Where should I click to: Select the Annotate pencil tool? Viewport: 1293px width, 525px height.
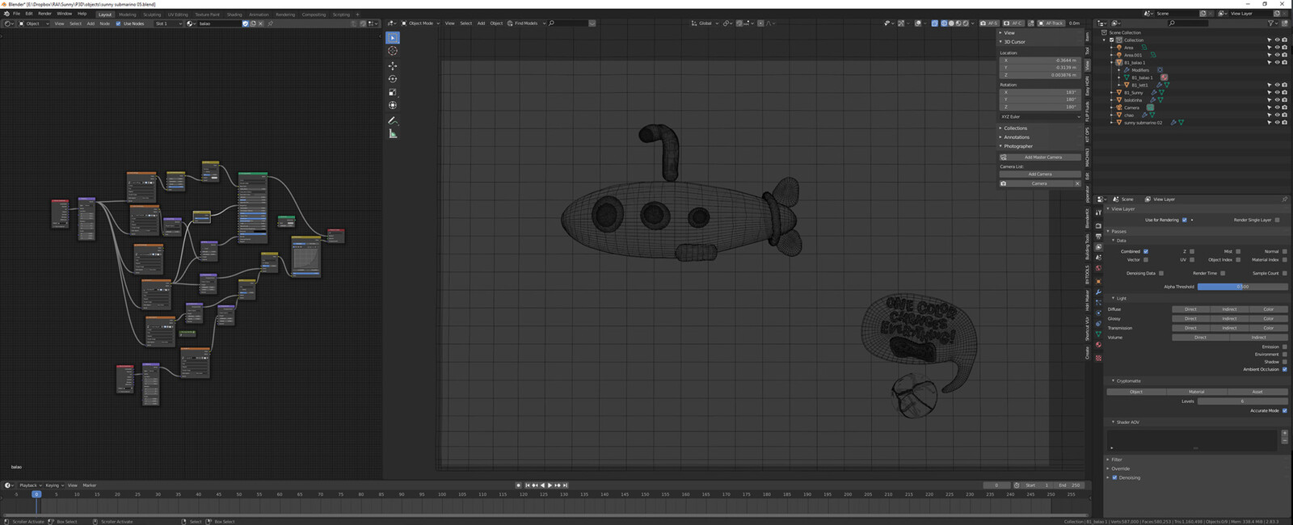tap(393, 120)
